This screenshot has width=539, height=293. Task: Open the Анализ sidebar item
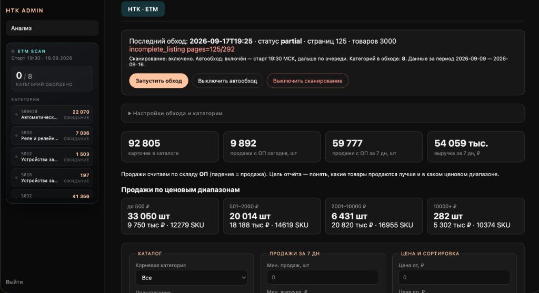point(52,28)
